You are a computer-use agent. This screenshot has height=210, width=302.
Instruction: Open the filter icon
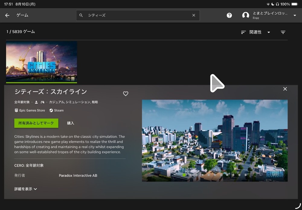283,32
